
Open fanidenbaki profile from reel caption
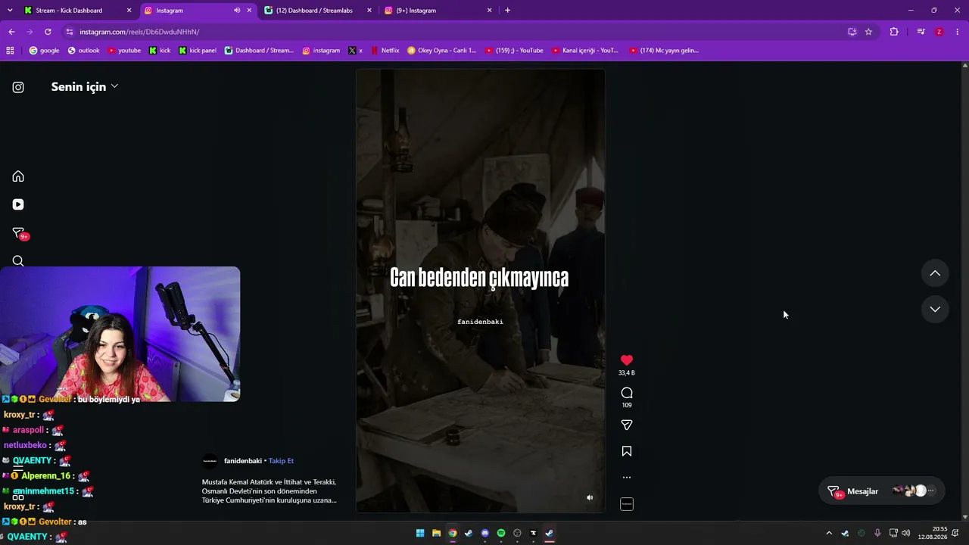[x=243, y=461]
